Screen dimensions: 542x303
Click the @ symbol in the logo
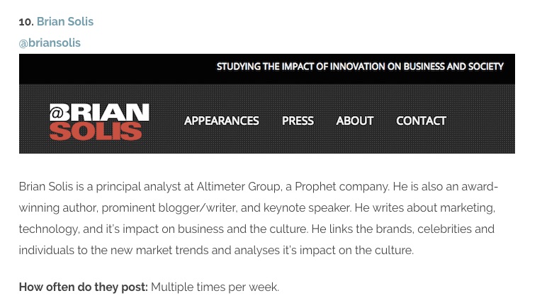point(57,113)
